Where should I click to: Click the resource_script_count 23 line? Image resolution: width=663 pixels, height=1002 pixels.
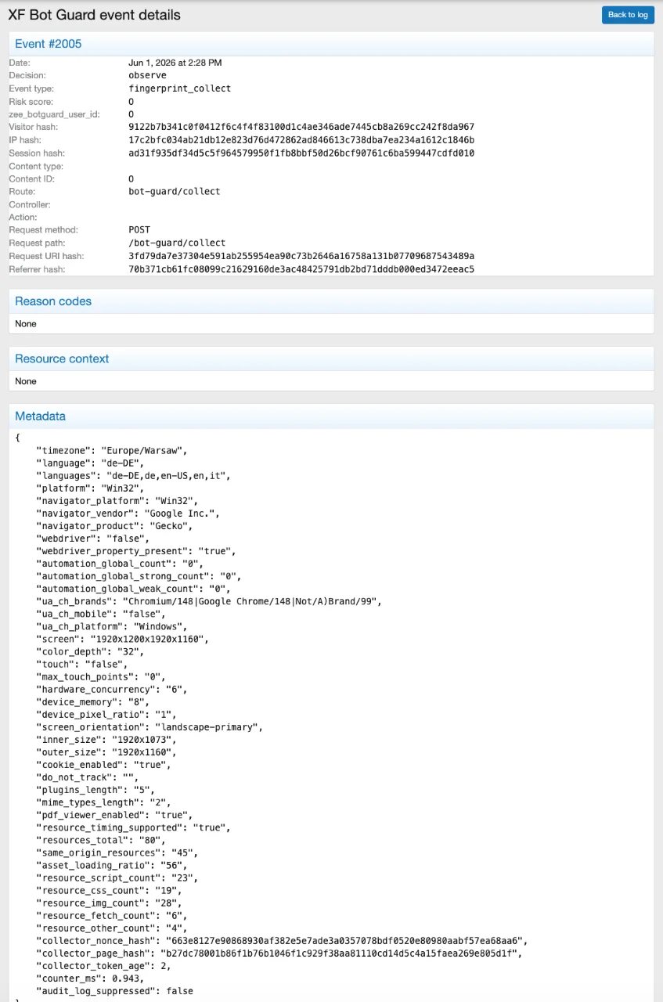(117, 878)
